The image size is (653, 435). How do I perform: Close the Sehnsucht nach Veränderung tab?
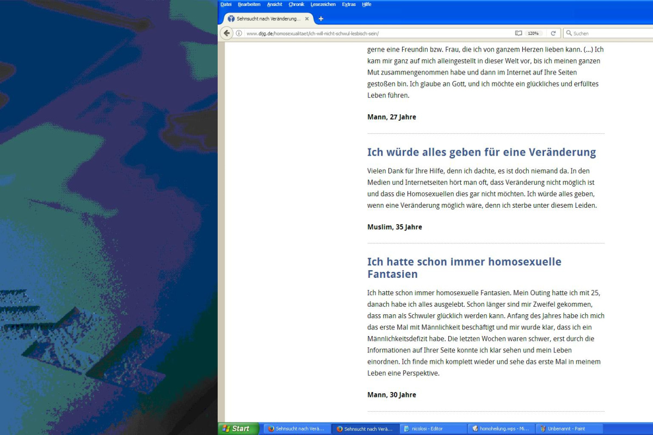pyautogui.click(x=307, y=18)
